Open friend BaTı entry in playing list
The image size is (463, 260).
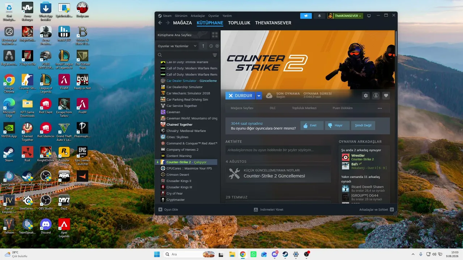click(364, 166)
